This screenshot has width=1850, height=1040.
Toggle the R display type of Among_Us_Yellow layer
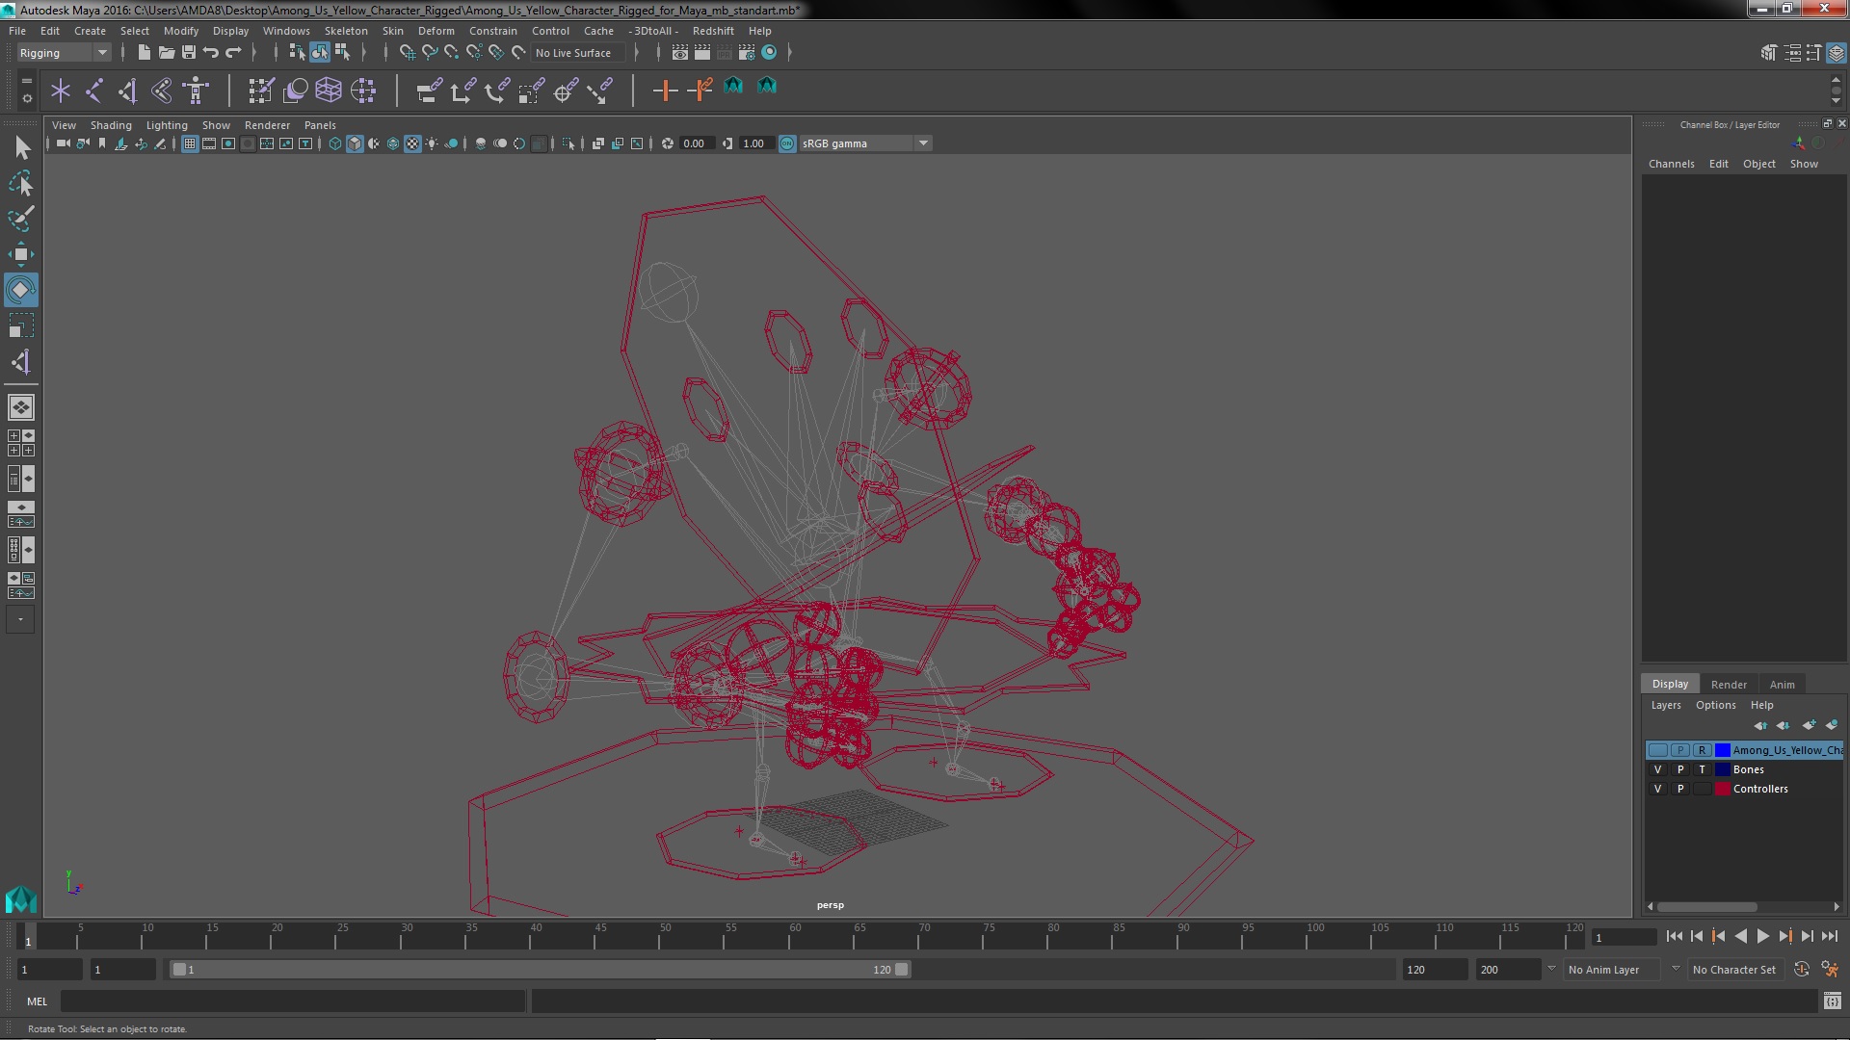click(1702, 750)
